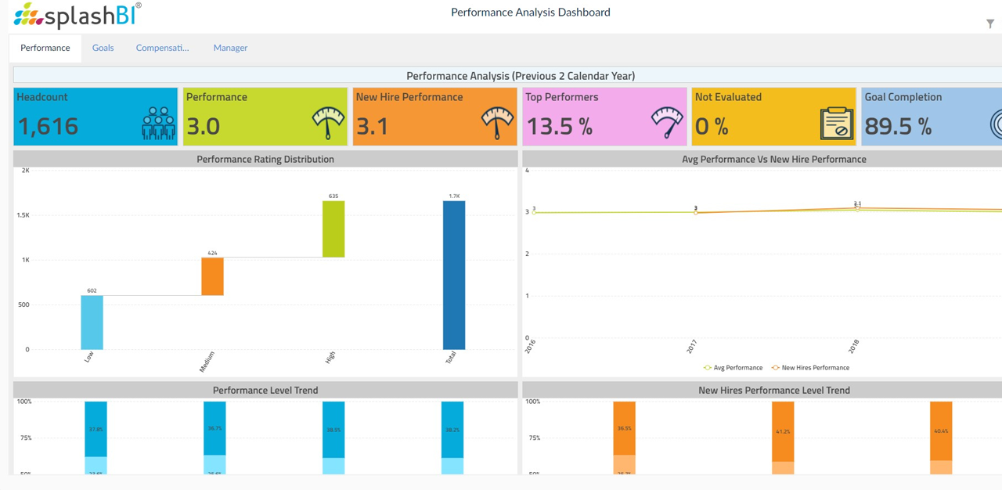Select the Manager tab
The width and height of the screenshot is (1002, 490).
pos(230,48)
